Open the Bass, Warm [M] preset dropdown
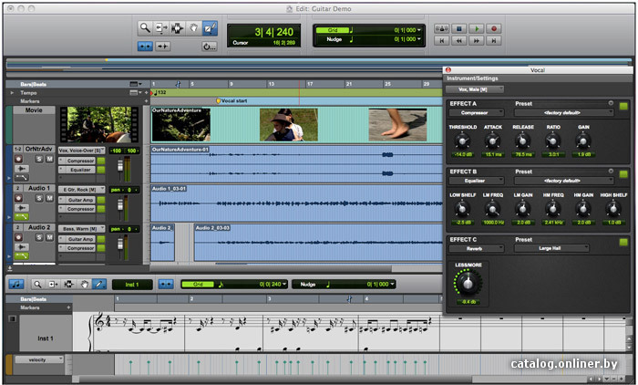Viewport: 638px width, 385px height. pyautogui.click(x=81, y=229)
